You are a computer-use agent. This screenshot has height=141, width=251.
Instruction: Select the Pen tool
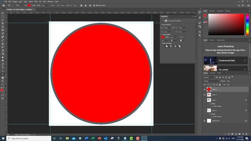click(3, 64)
